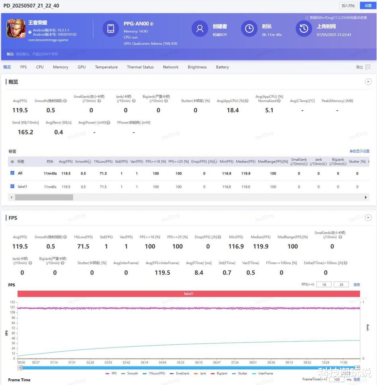Image resolution: width=377 pixels, height=385 pixels.
Task: Click help icon on table Drop(FPS) [/h] header
Action: point(216,162)
